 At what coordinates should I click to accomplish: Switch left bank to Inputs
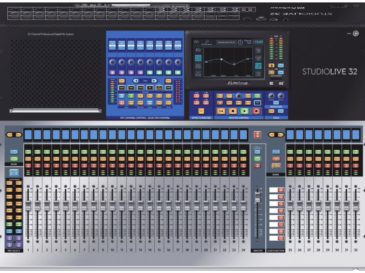point(14,152)
